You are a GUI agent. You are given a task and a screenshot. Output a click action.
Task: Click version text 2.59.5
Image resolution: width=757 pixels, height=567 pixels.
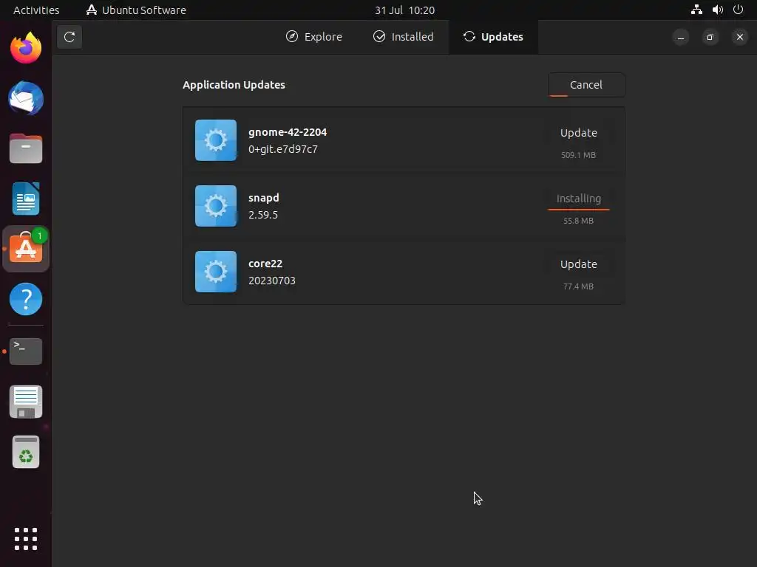263,215
